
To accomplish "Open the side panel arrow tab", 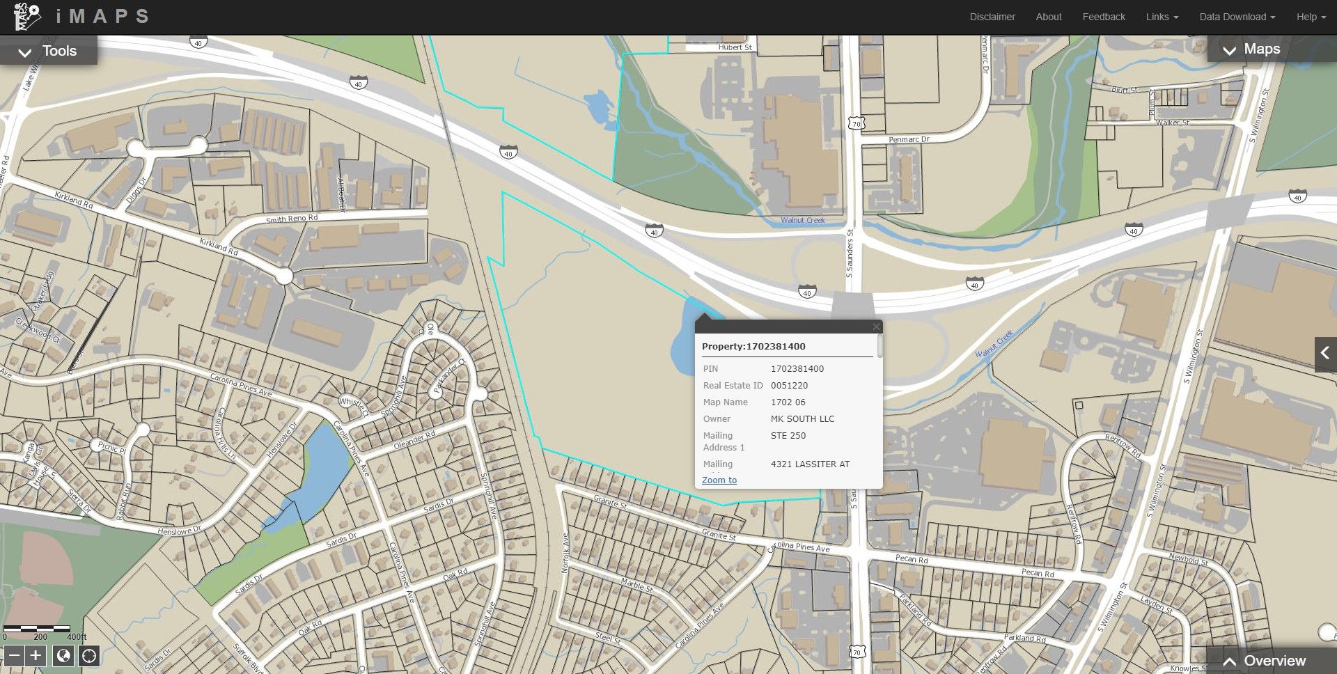I will point(1325,354).
